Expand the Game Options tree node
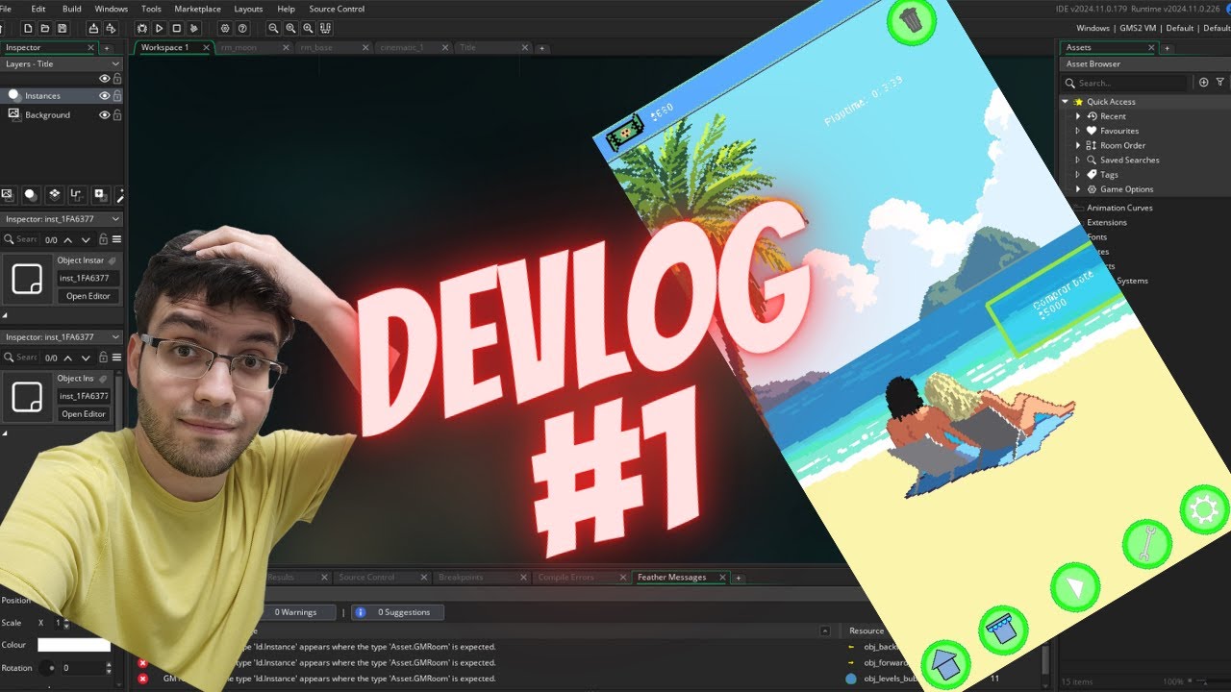The height and width of the screenshot is (692, 1231). (x=1078, y=189)
